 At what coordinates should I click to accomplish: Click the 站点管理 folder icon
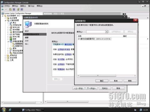8,18
